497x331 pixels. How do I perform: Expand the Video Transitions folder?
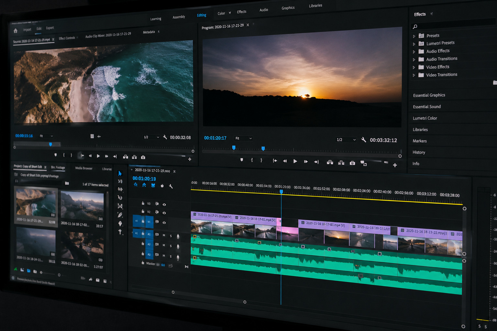414,75
